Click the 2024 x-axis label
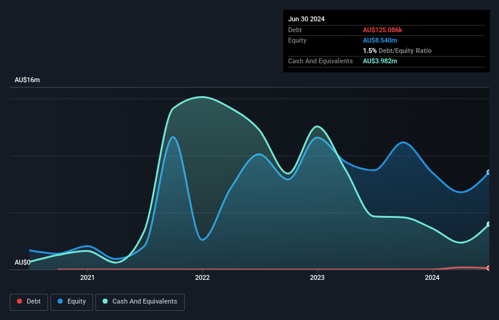 point(432,277)
